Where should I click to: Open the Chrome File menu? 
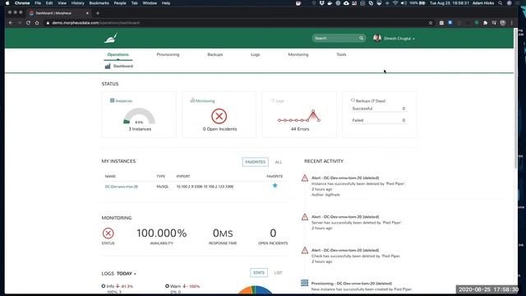(38, 3)
